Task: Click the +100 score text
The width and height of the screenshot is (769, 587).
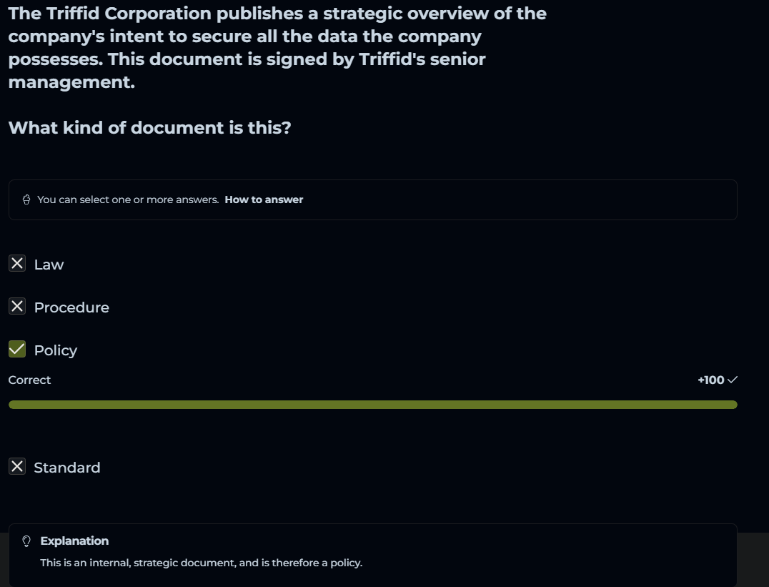Action: pyautogui.click(x=710, y=380)
